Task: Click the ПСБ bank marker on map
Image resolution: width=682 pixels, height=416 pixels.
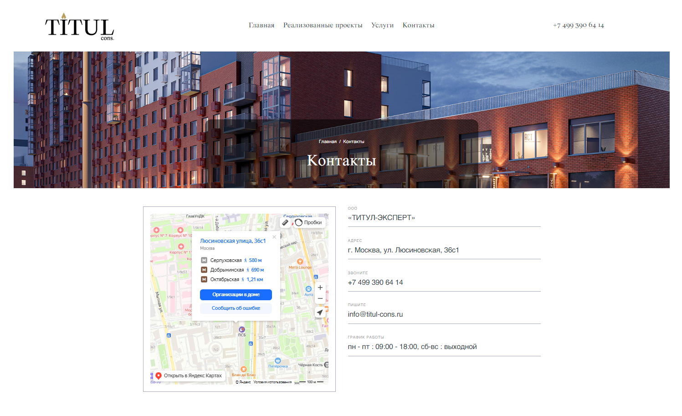Action: (242, 329)
